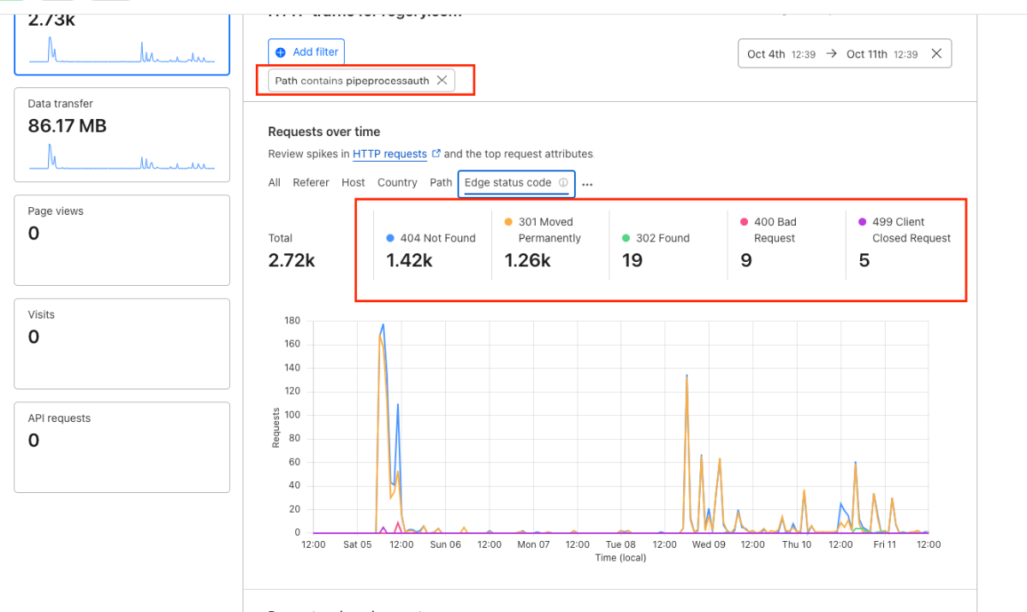Screen dimensions: 1027x612
Task: Click the plus icon in Add filter
Action: point(281,52)
